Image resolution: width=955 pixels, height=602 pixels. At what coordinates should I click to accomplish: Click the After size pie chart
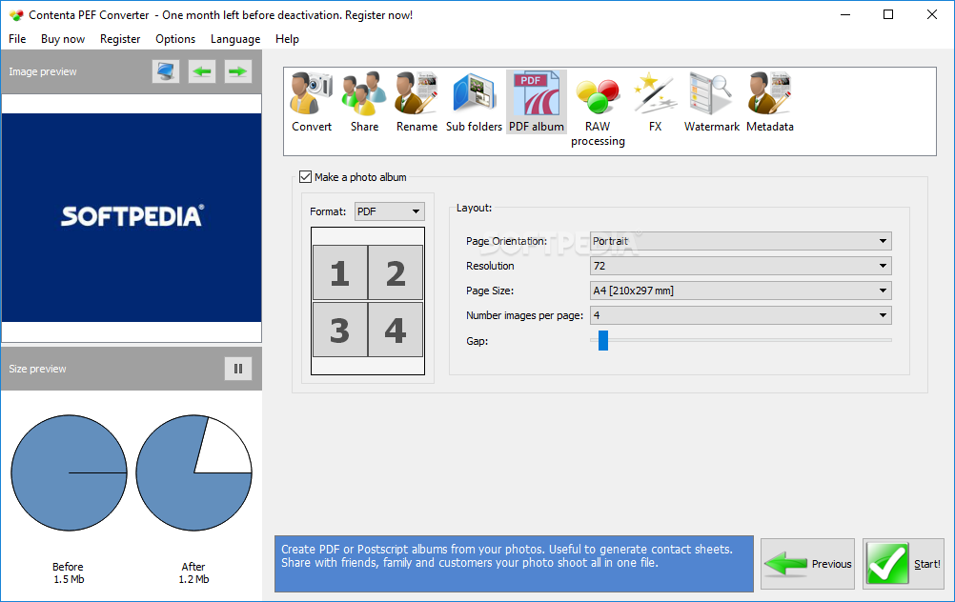coord(193,473)
